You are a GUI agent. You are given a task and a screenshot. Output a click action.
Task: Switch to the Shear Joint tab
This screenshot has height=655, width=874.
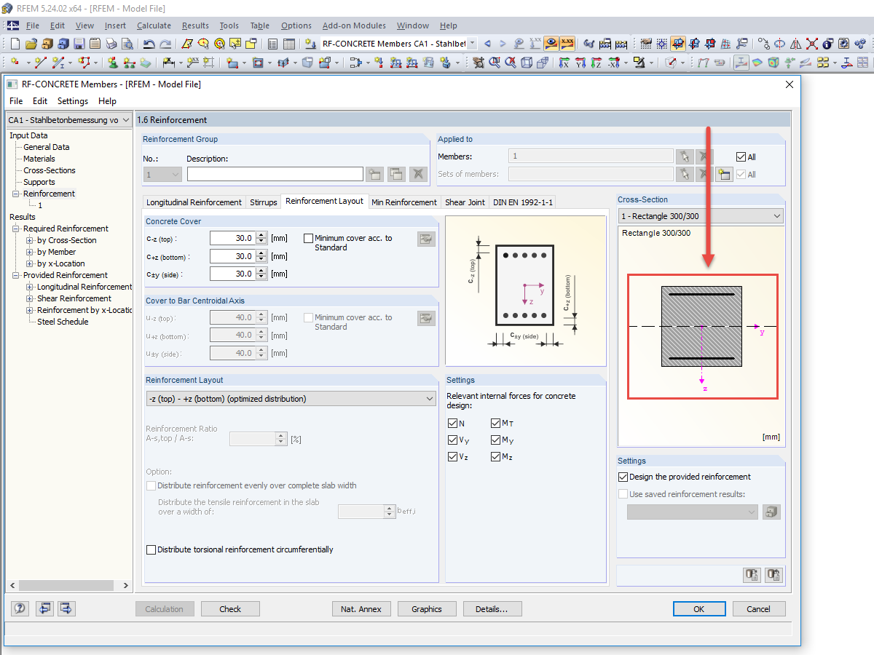(465, 202)
